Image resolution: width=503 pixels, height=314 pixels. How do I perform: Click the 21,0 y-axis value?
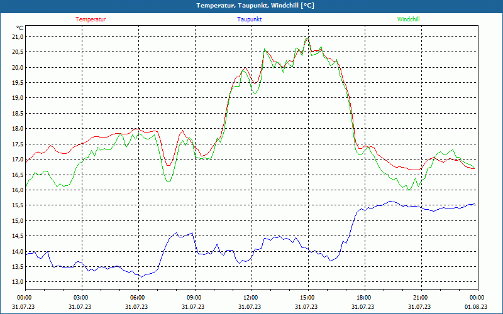(18, 37)
